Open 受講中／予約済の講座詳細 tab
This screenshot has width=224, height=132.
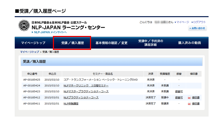(151, 43)
